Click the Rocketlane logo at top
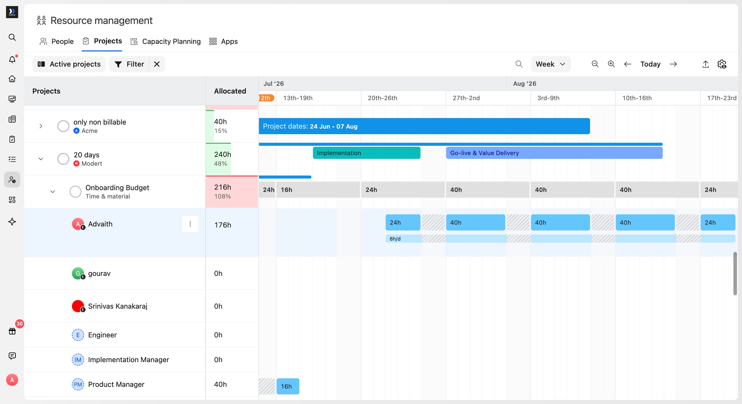 pos(12,12)
